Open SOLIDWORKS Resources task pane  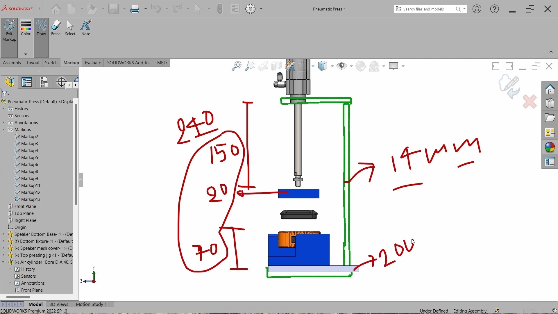[550, 89]
